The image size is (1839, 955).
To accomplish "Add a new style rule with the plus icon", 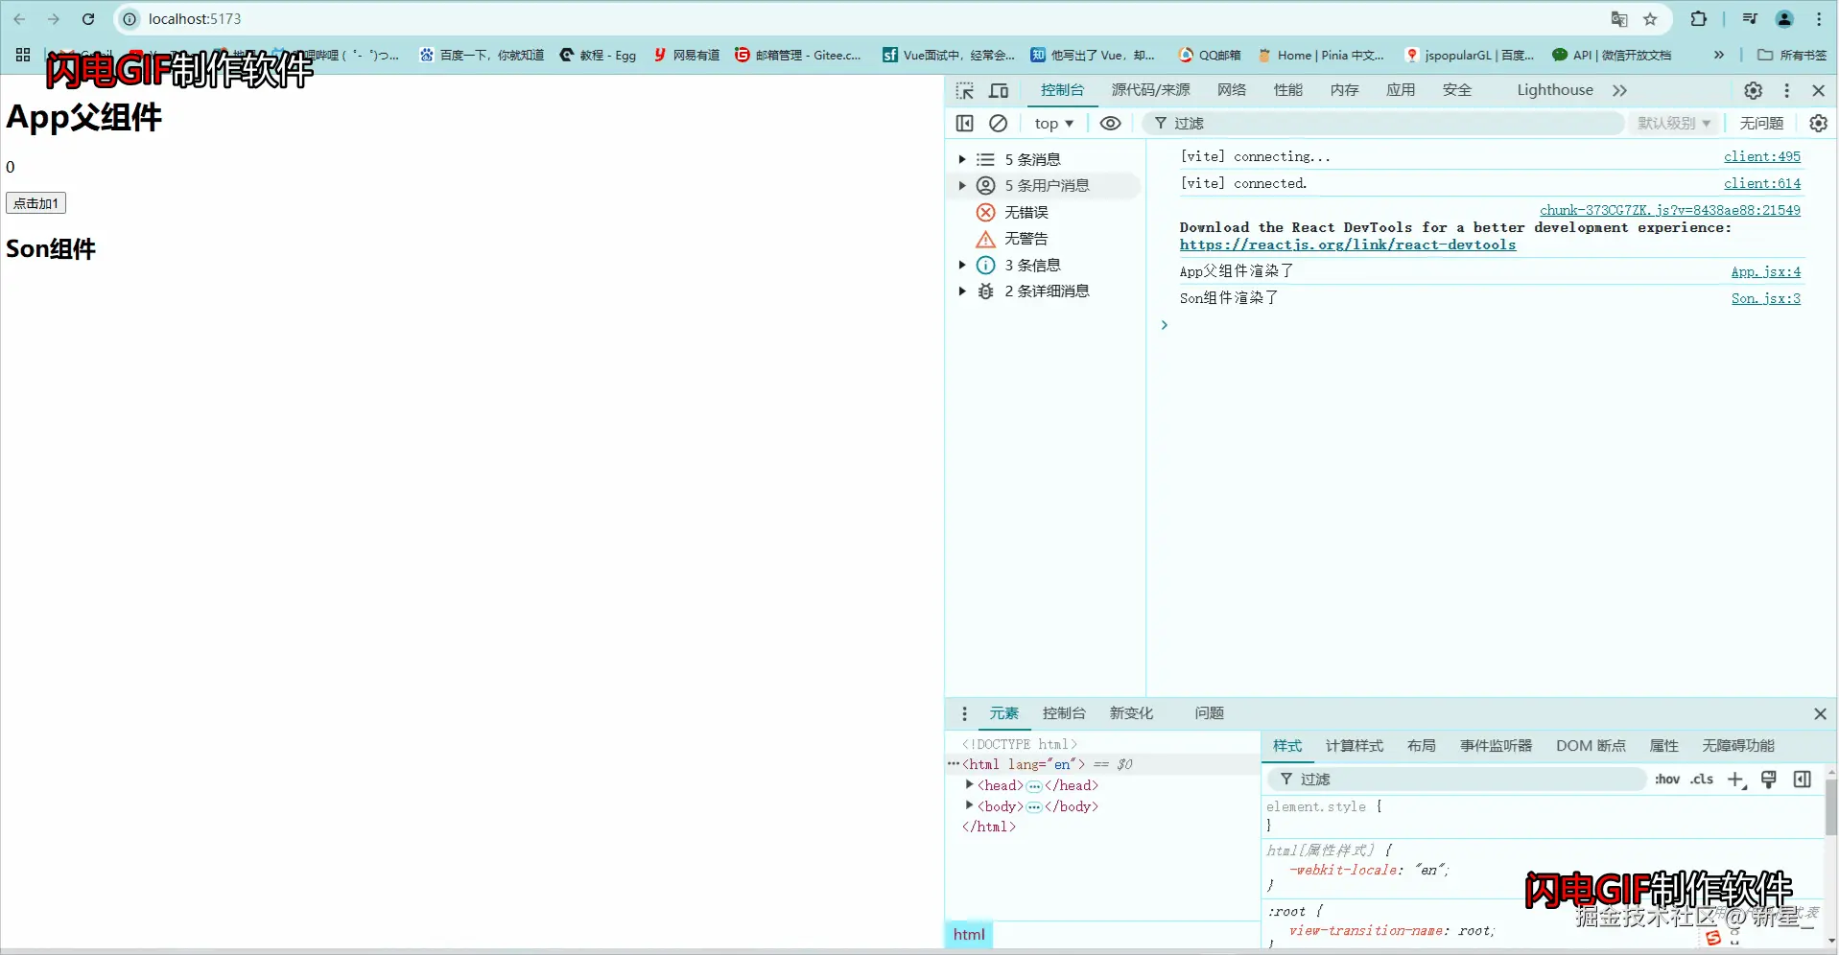I will pyautogui.click(x=1736, y=780).
